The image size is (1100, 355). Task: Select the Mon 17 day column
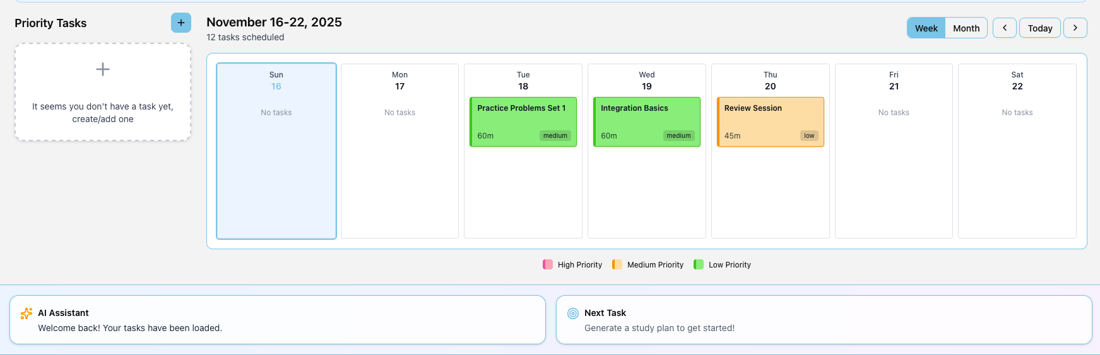click(400, 151)
